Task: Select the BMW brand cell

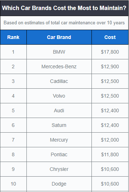Action: tap(59, 52)
